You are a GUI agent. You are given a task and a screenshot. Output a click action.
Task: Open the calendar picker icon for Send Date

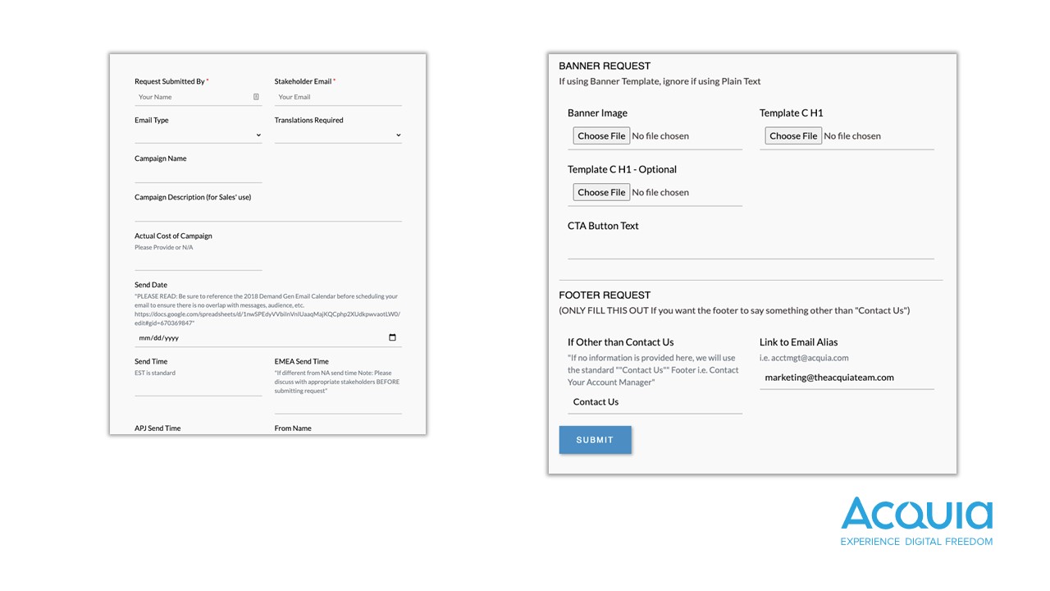pyautogui.click(x=392, y=337)
